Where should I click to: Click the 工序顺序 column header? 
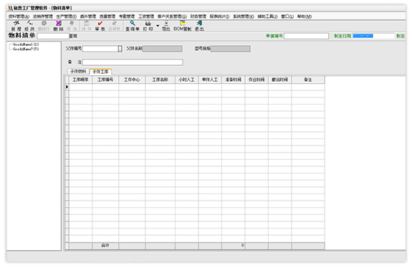click(80, 80)
